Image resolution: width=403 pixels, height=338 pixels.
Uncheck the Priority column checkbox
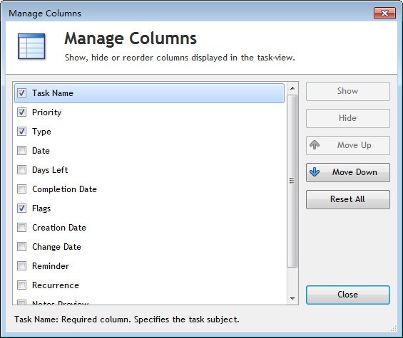point(21,112)
